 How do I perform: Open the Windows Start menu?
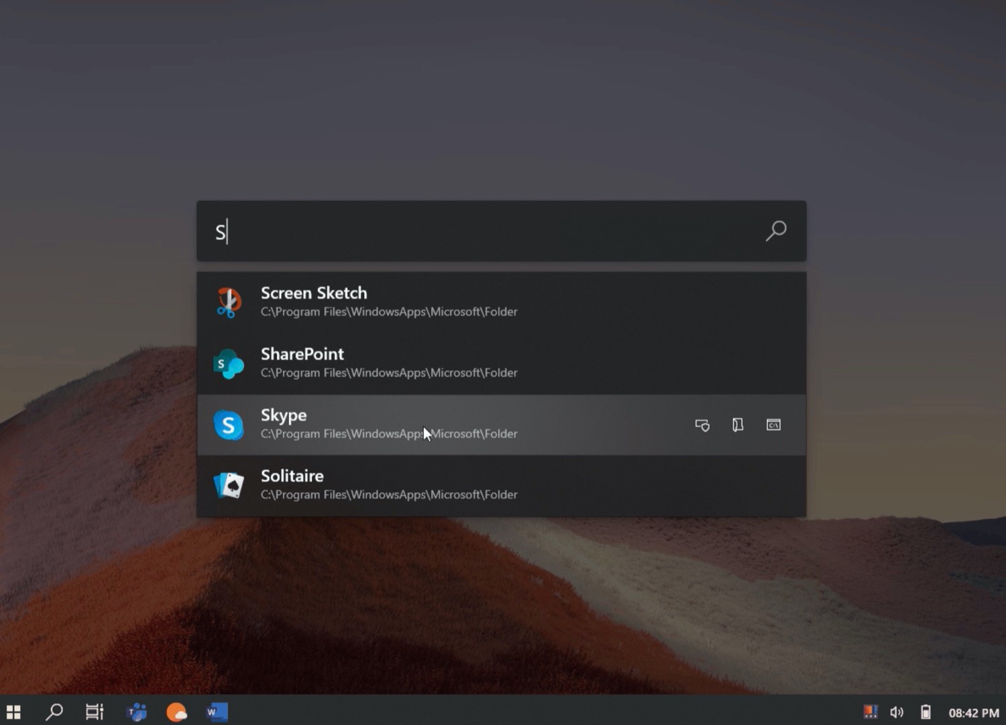coord(13,712)
